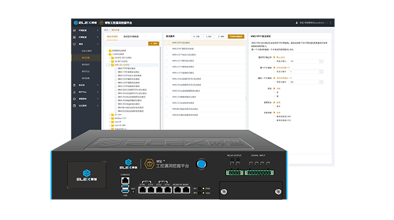Expand the Hart-IP tree folder
This screenshot has height=220, width=394.
[x=110, y=122]
